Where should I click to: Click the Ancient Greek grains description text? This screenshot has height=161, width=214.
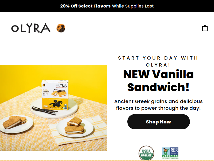pyautogui.click(x=158, y=105)
